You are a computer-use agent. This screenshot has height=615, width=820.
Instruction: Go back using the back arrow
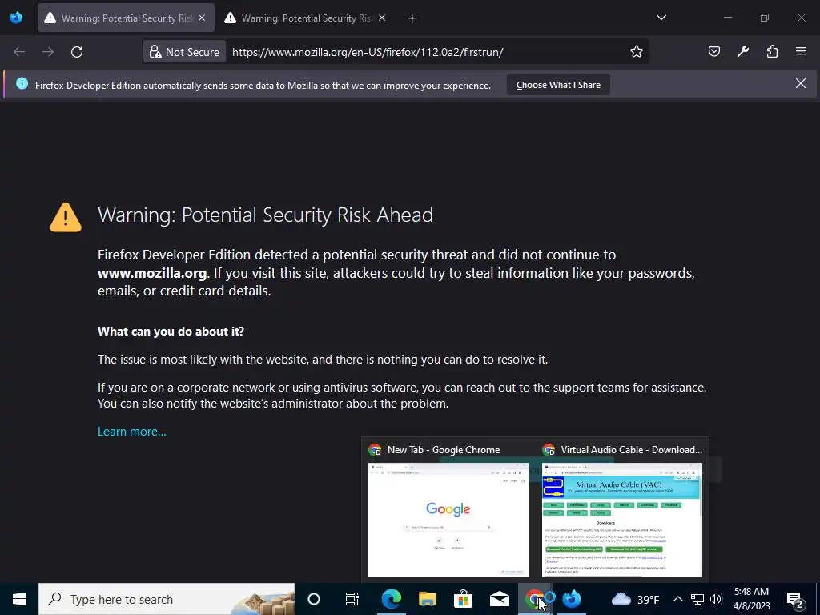click(19, 52)
